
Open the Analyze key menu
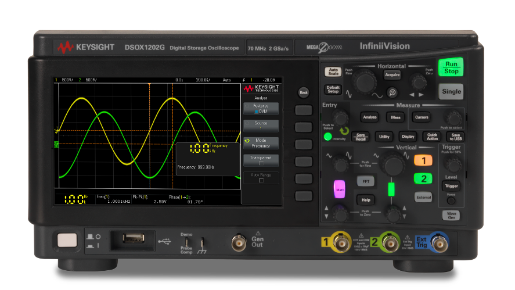[x=369, y=117]
